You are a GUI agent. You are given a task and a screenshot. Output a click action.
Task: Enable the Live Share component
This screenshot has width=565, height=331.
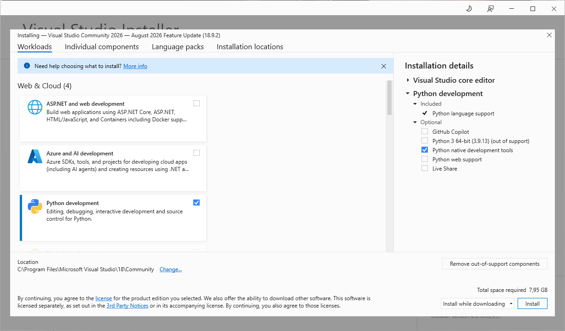pyautogui.click(x=425, y=168)
